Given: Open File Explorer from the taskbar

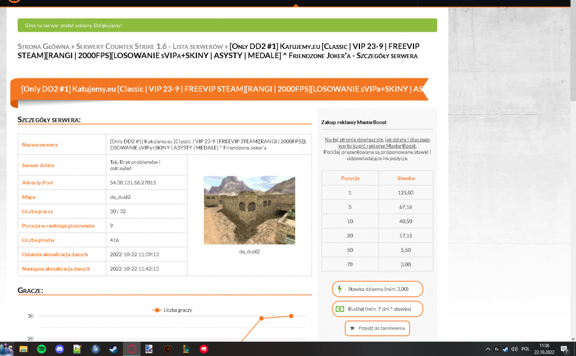Looking at the screenshot, I should 24,349.
